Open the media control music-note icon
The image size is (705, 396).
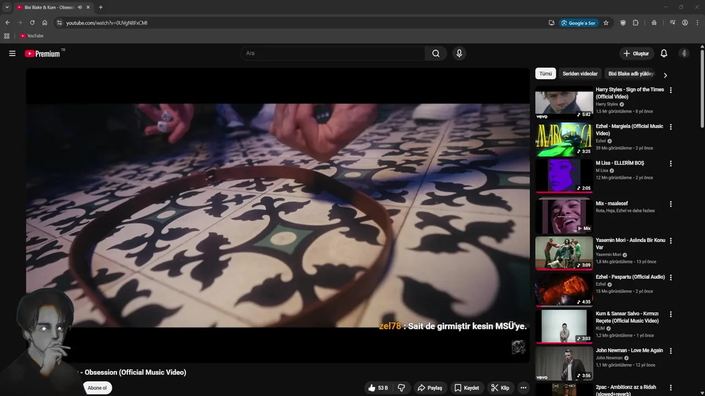673,23
